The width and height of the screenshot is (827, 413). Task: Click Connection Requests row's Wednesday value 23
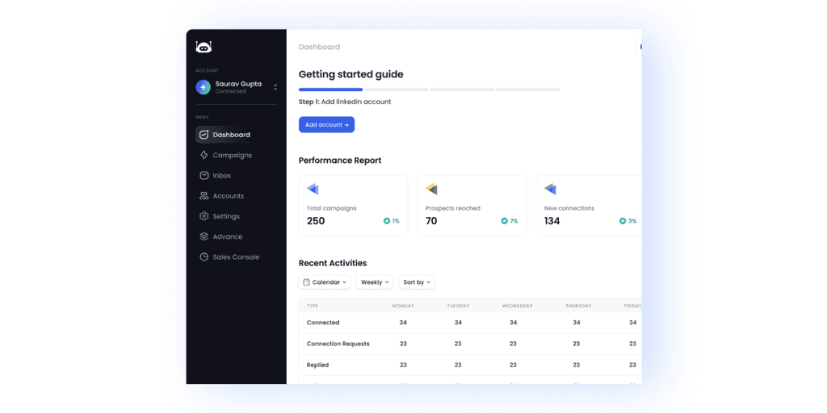point(513,344)
